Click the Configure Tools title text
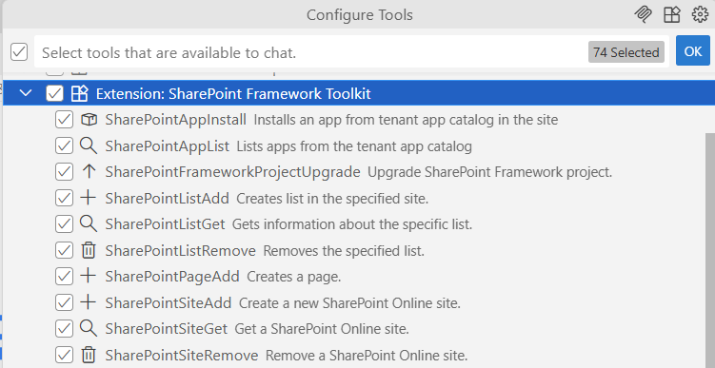The width and height of the screenshot is (715, 368). pyautogui.click(x=359, y=15)
